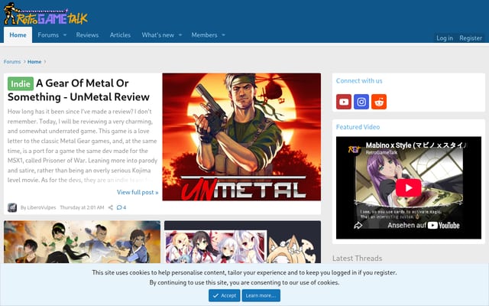The image size is (489, 306).
Task: Play the featured YouTube video
Action: (408, 188)
